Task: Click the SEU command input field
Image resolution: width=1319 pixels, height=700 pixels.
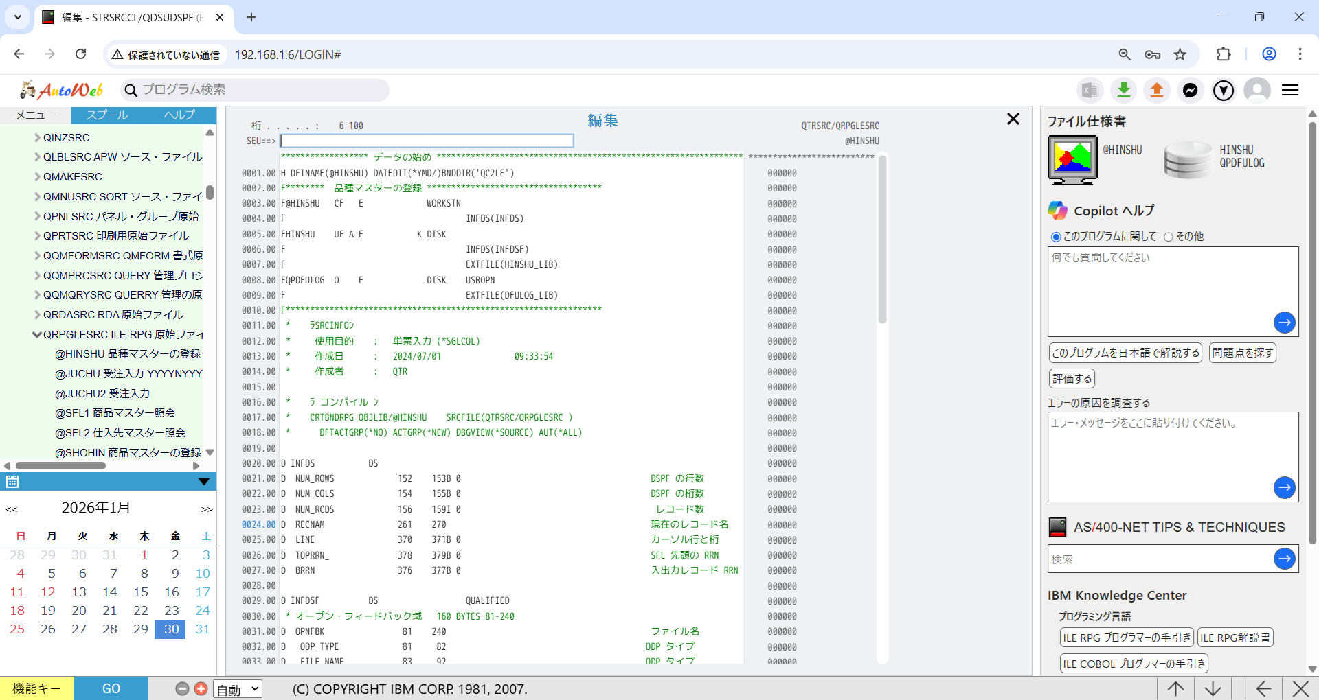Action: (x=427, y=141)
